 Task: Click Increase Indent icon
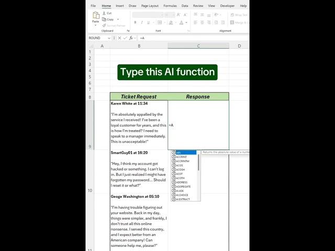pos(223,22)
